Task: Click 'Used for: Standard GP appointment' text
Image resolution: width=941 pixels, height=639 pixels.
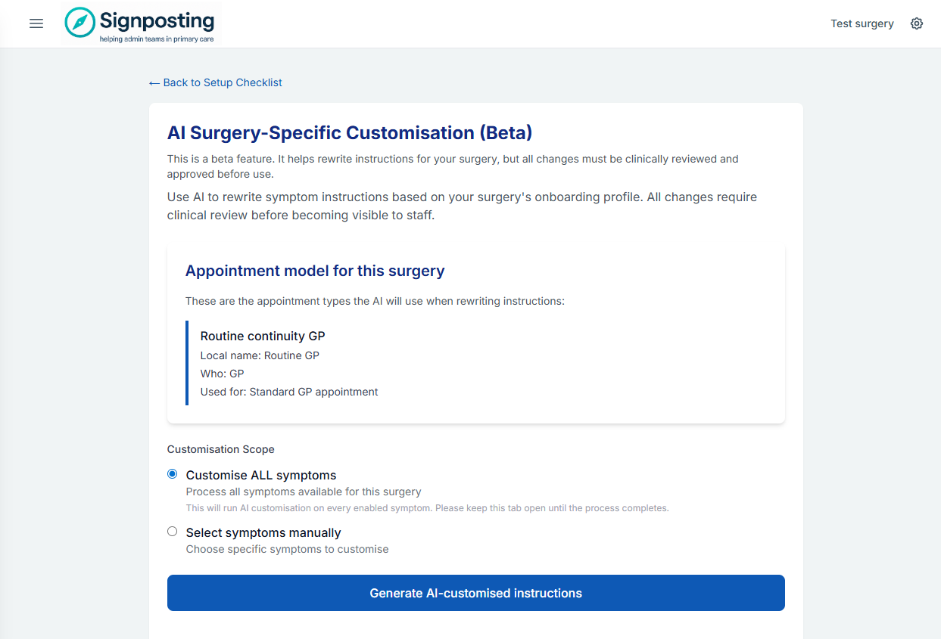Action: pos(289,392)
